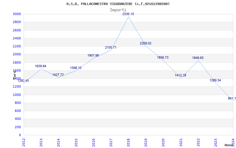Click the 2021 x-axis year label
The height and width of the screenshot is (148, 236).
point(181,142)
